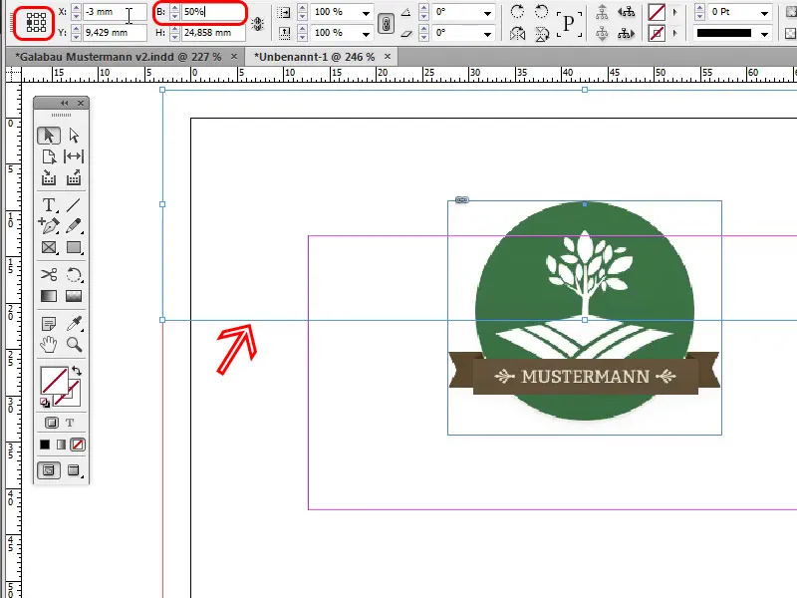Apply None button in toolbox
The height and width of the screenshot is (598, 797).
(x=78, y=445)
